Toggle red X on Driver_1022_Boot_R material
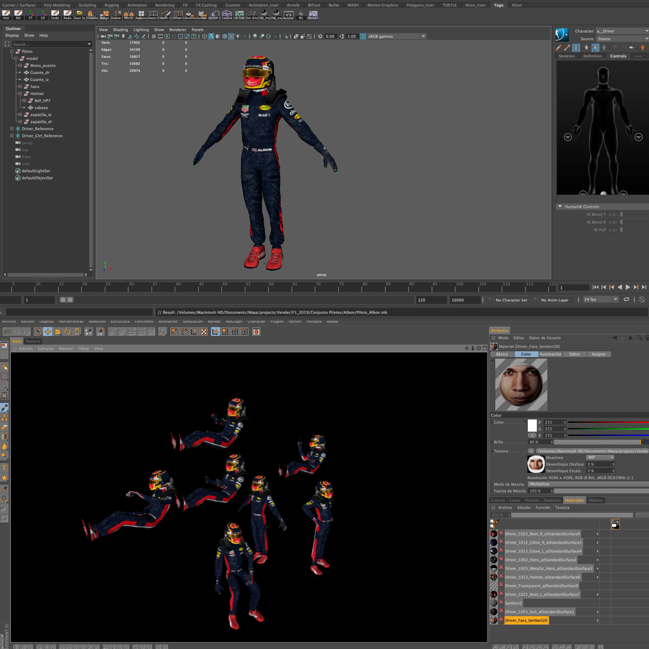This screenshot has height=649, width=649. click(x=501, y=533)
